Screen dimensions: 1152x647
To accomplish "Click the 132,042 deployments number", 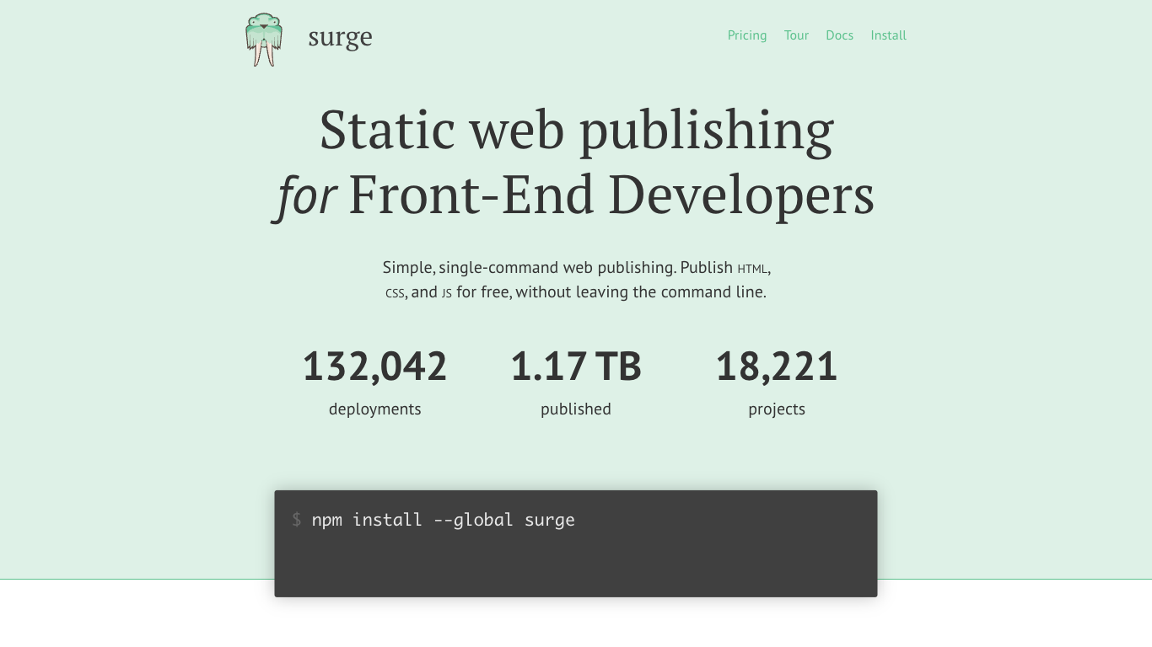I will 374,366.
